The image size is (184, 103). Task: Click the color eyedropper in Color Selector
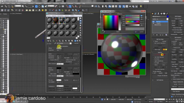[x=104, y=32]
